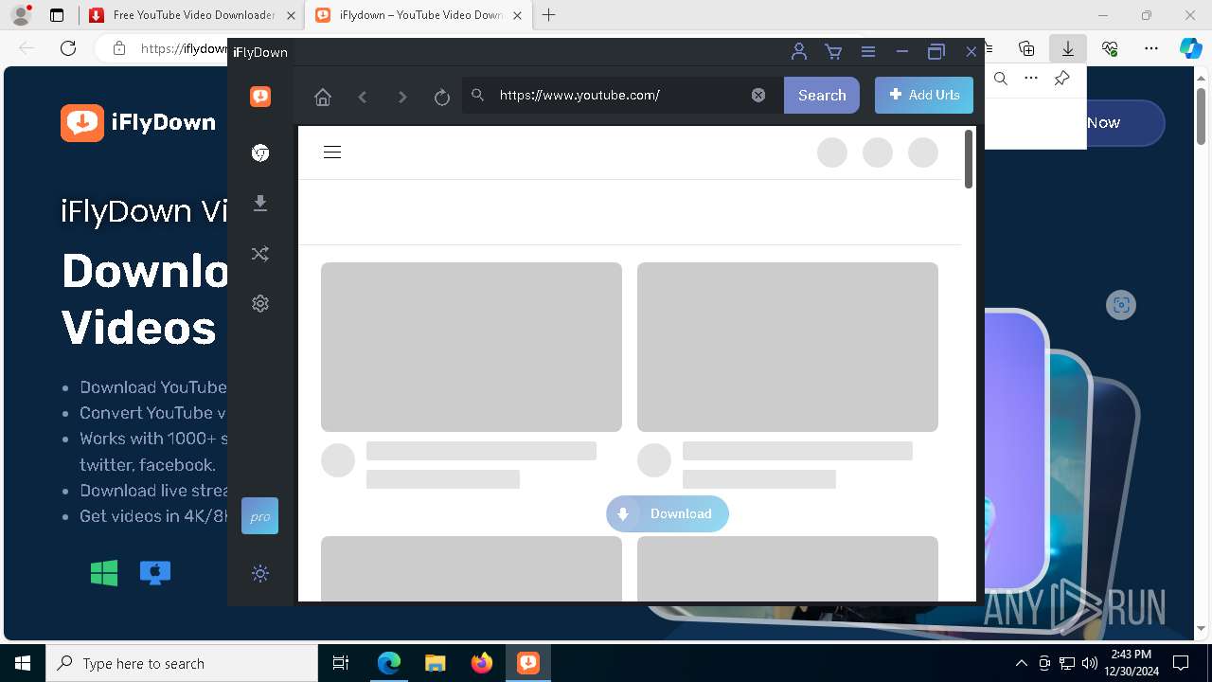Click the first video thumbnail placeholder
This screenshot has height=682, width=1212.
(x=472, y=347)
